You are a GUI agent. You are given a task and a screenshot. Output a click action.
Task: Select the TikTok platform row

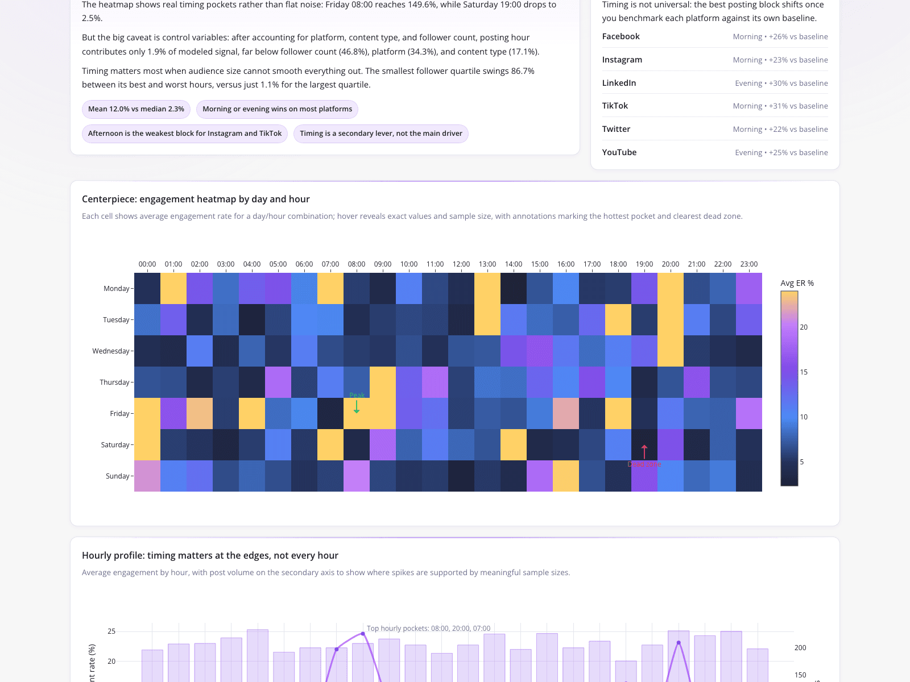click(x=715, y=106)
